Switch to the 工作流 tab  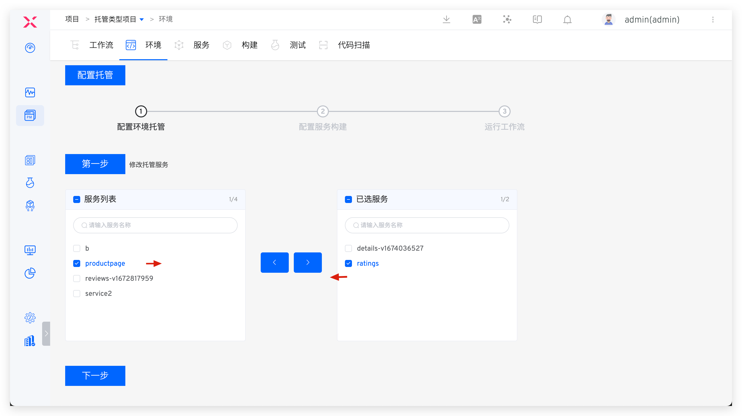point(101,45)
